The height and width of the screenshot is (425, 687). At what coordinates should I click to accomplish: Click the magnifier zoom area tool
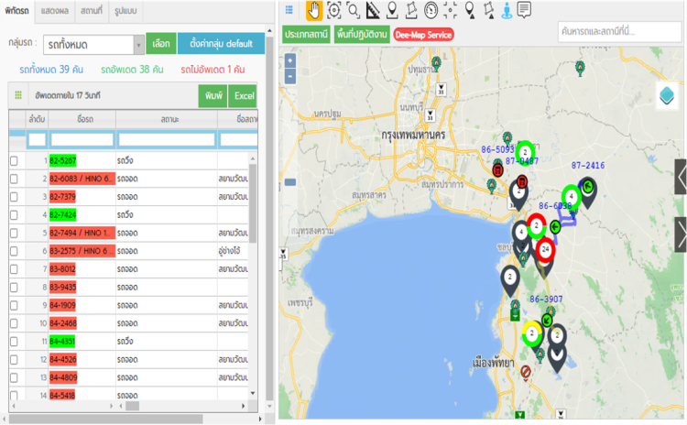click(x=353, y=10)
